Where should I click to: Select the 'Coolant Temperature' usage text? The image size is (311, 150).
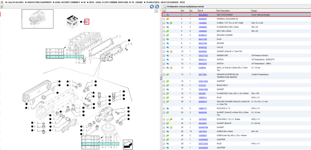[x=260, y=75]
